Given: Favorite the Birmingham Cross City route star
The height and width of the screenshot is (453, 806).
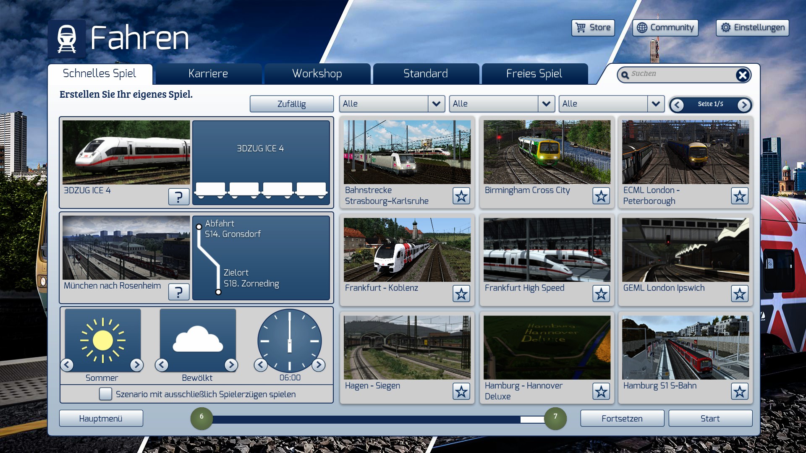Looking at the screenshot, I should point(601,196).
